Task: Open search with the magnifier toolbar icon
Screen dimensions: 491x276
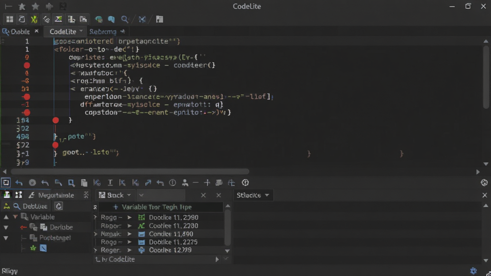Action: pyautogui.click(x=125, y=19)
